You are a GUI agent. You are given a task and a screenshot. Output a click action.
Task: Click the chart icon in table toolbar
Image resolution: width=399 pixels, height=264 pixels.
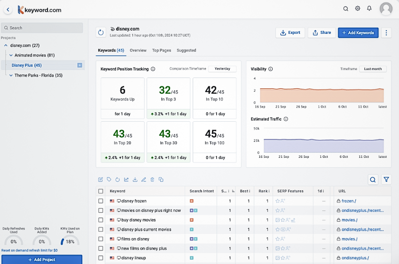[126, 179]
